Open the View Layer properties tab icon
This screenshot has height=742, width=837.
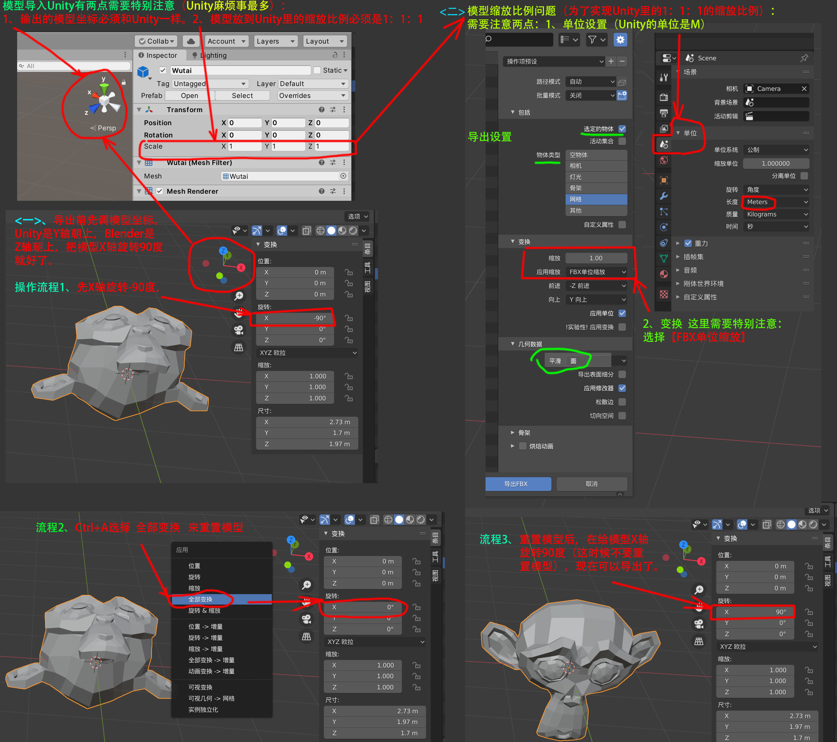(x=664, y=129)
